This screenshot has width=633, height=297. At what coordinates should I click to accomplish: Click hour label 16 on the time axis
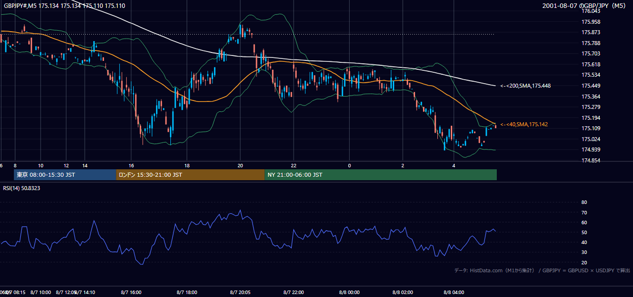coord(131,165)
